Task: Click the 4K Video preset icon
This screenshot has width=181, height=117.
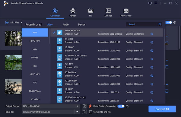Action: [x=60, y=41]
